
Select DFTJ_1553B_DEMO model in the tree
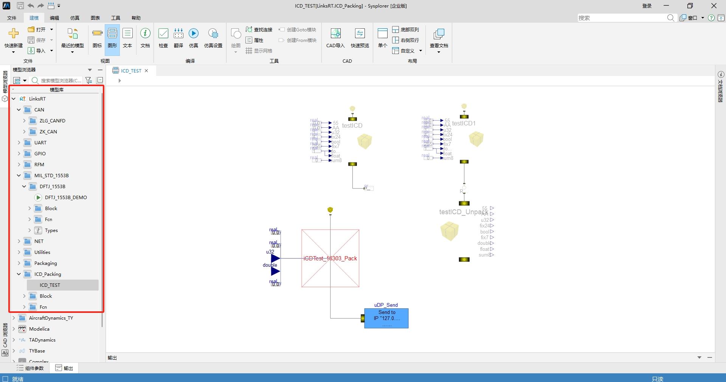click(x=66, y=197)
